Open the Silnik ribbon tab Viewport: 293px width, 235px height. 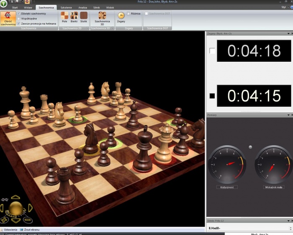click(x=96, y=8)
